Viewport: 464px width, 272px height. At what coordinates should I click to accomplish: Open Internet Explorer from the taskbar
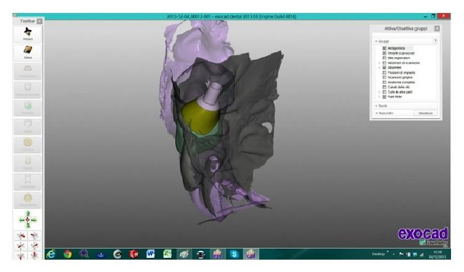(53, 253)
